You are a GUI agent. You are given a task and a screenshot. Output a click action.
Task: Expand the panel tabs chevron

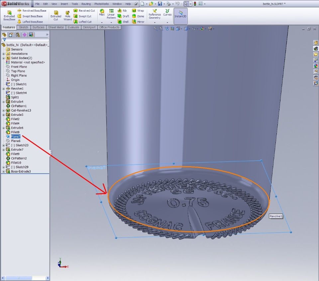pyautogui.click(x=47, y=35)
